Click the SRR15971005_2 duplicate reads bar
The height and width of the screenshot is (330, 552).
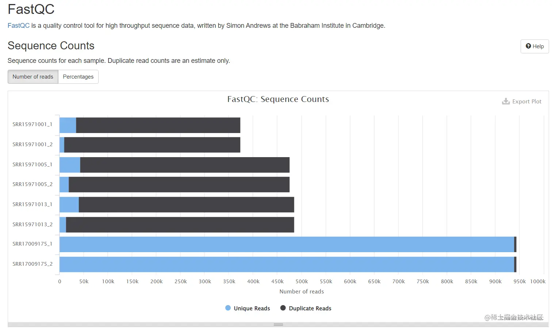point(179,185)
